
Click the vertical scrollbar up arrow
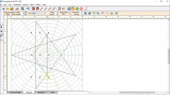[169, 20]
